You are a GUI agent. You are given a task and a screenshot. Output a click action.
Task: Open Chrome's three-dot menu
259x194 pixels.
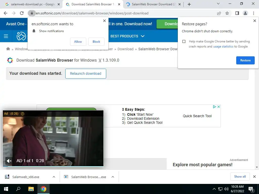253,13
